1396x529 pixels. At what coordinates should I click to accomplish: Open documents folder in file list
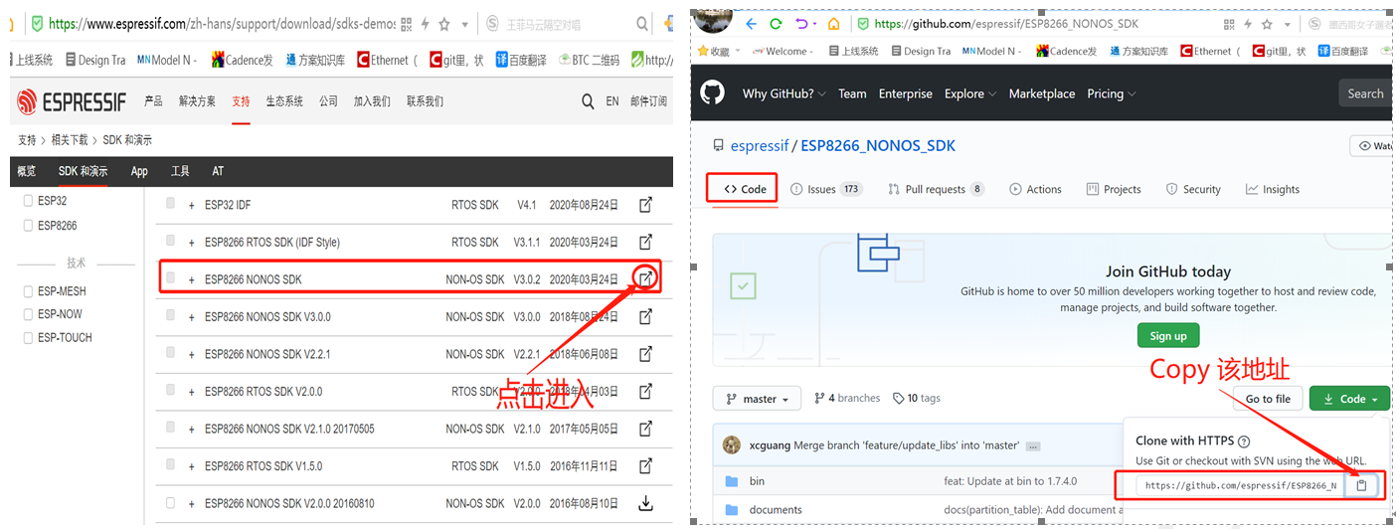(776, 510)
